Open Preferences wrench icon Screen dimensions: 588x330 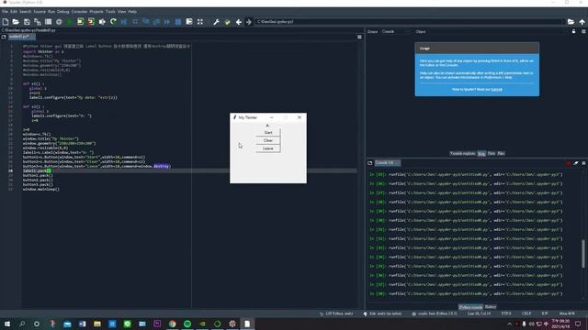coord(217,22)
